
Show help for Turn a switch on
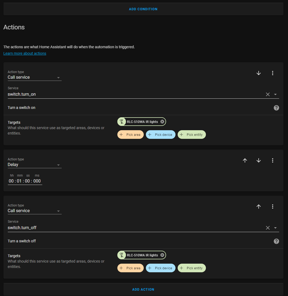click(x=276, y=108)
